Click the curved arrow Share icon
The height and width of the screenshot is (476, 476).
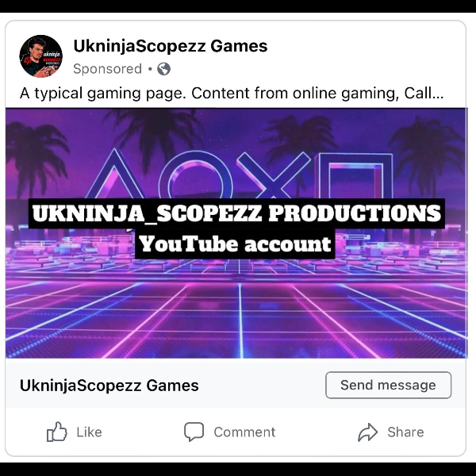click(367, 432)
